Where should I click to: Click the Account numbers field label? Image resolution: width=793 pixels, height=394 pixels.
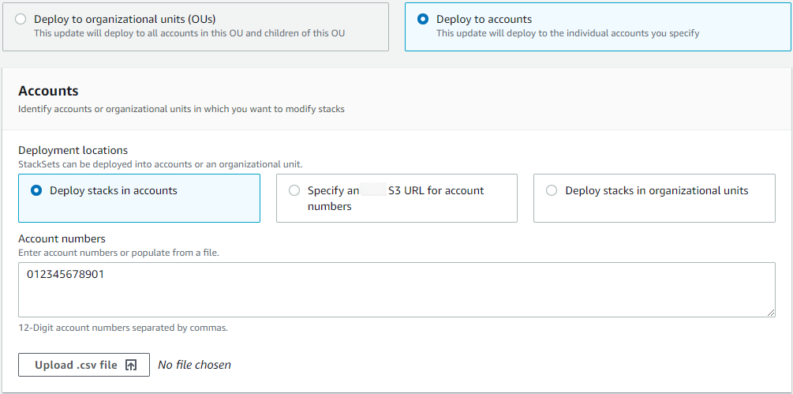pyautogui.click(x=62, y=238)
